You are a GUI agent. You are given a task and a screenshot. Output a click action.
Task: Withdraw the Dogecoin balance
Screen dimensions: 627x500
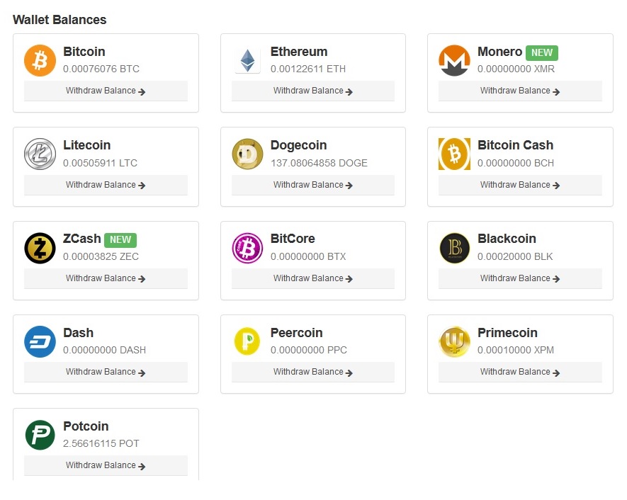(x=312, y=185)
